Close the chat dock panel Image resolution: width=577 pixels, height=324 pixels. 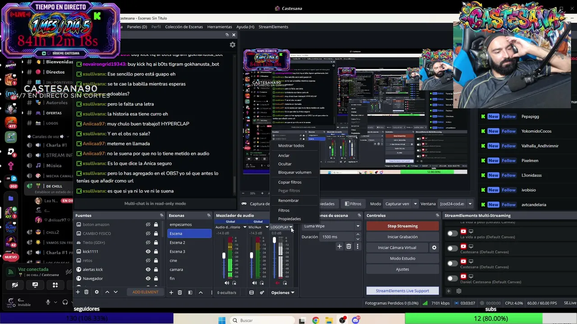pos(234,35)
